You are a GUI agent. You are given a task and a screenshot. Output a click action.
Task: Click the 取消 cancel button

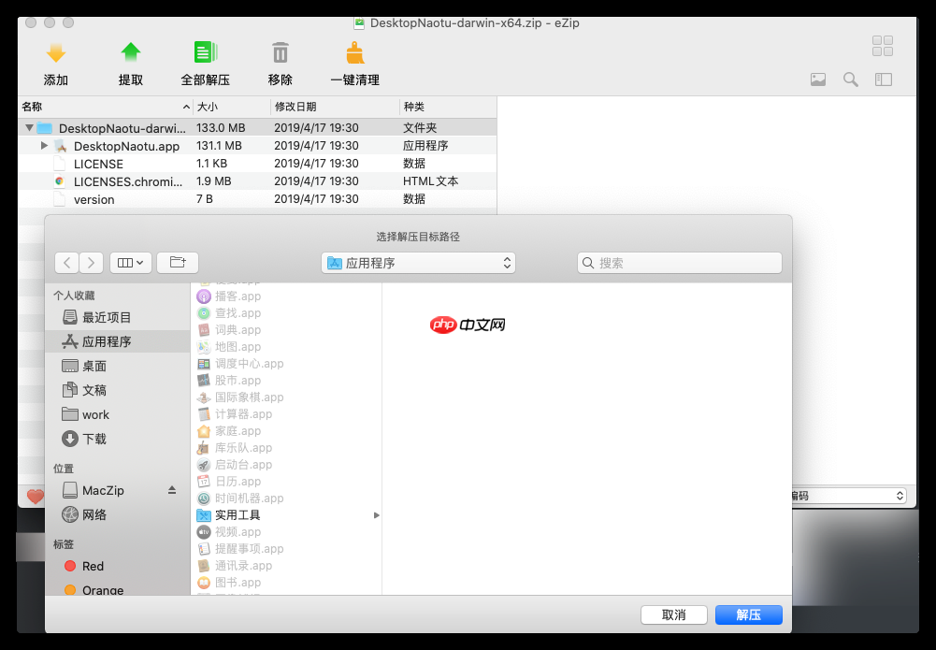coord(673,614)
